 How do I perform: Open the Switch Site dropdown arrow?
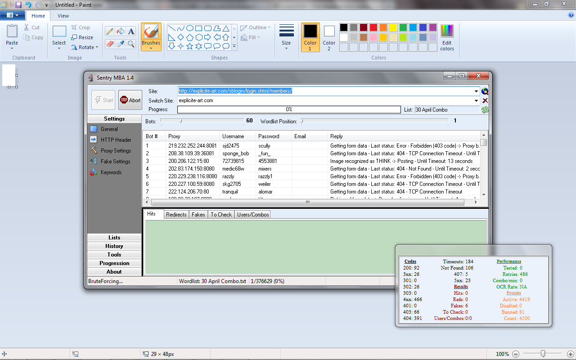pyautogui.click(x=476, y=101)
